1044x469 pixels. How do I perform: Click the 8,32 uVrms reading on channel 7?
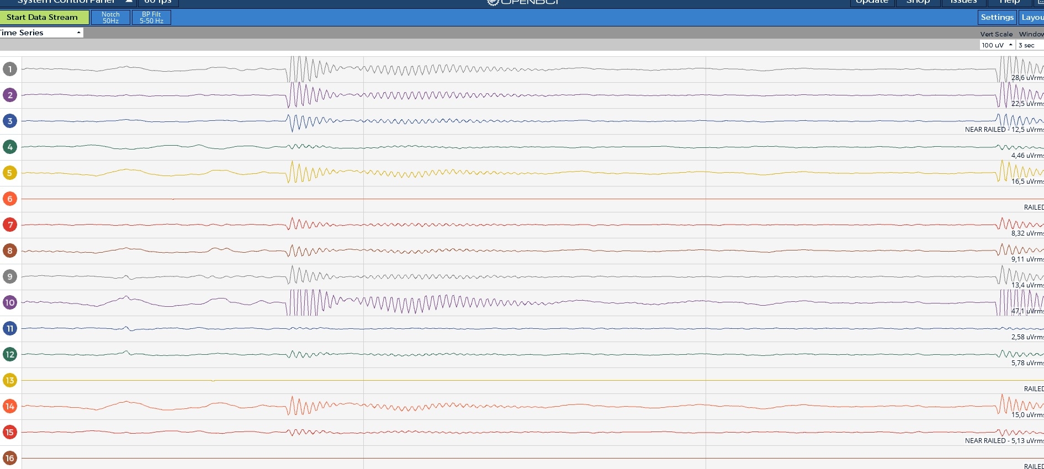click(x=1027, y=233)
